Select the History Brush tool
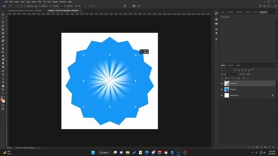Image resolution: width=278 pixels, height=156 pixels. point(3,52)
